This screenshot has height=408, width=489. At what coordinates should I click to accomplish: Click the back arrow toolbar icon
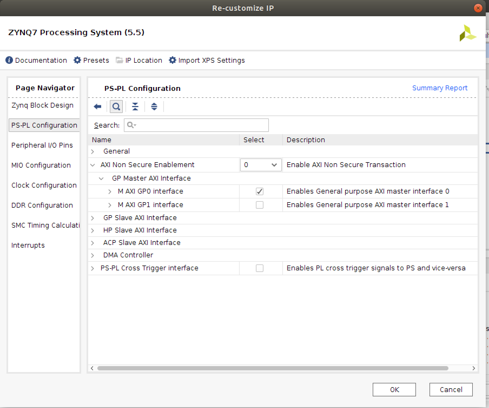[97, 107]
